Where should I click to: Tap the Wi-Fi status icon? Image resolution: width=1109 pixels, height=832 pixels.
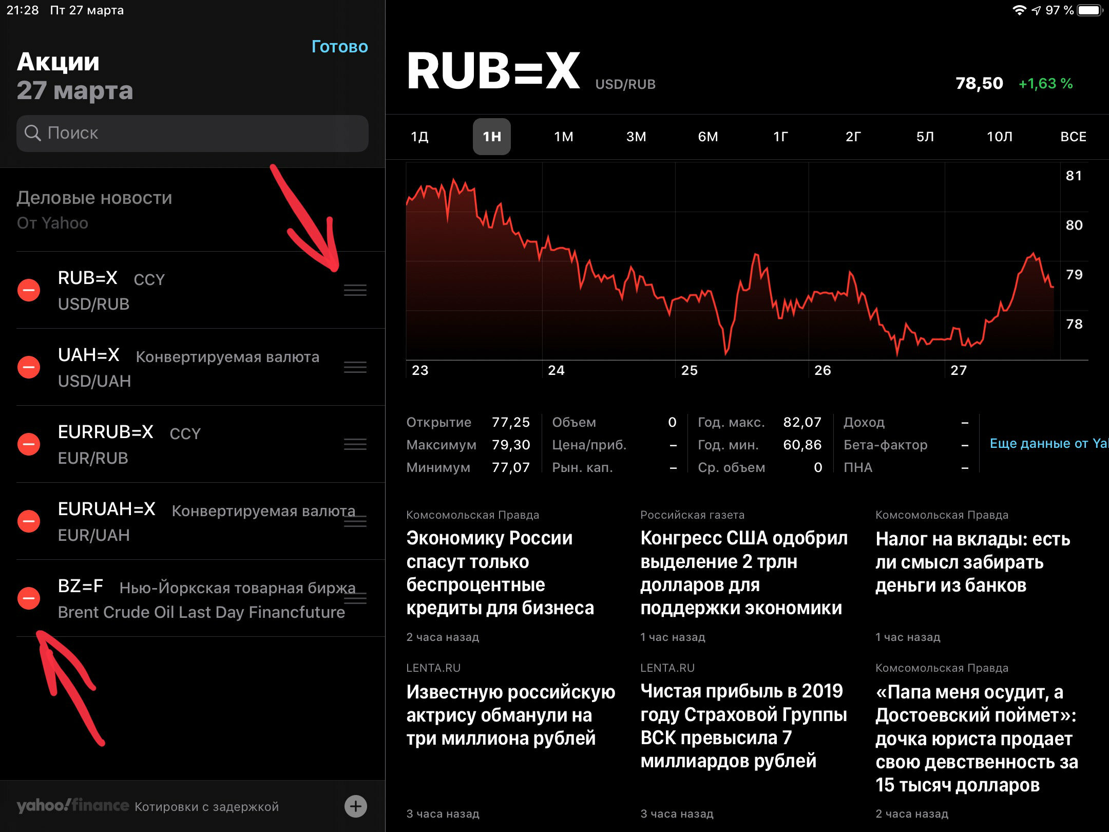click(1019, 10)
